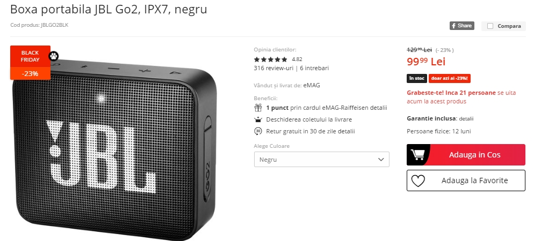Click the heart icon for favorites
The height and width of the screenshot is (241, 541).
point(418,181)
